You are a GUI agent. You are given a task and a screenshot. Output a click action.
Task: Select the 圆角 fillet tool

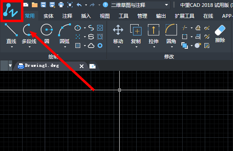[171, 34]
